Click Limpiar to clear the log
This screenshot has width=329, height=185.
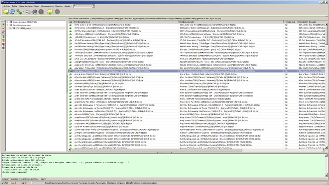click(5, 179)
